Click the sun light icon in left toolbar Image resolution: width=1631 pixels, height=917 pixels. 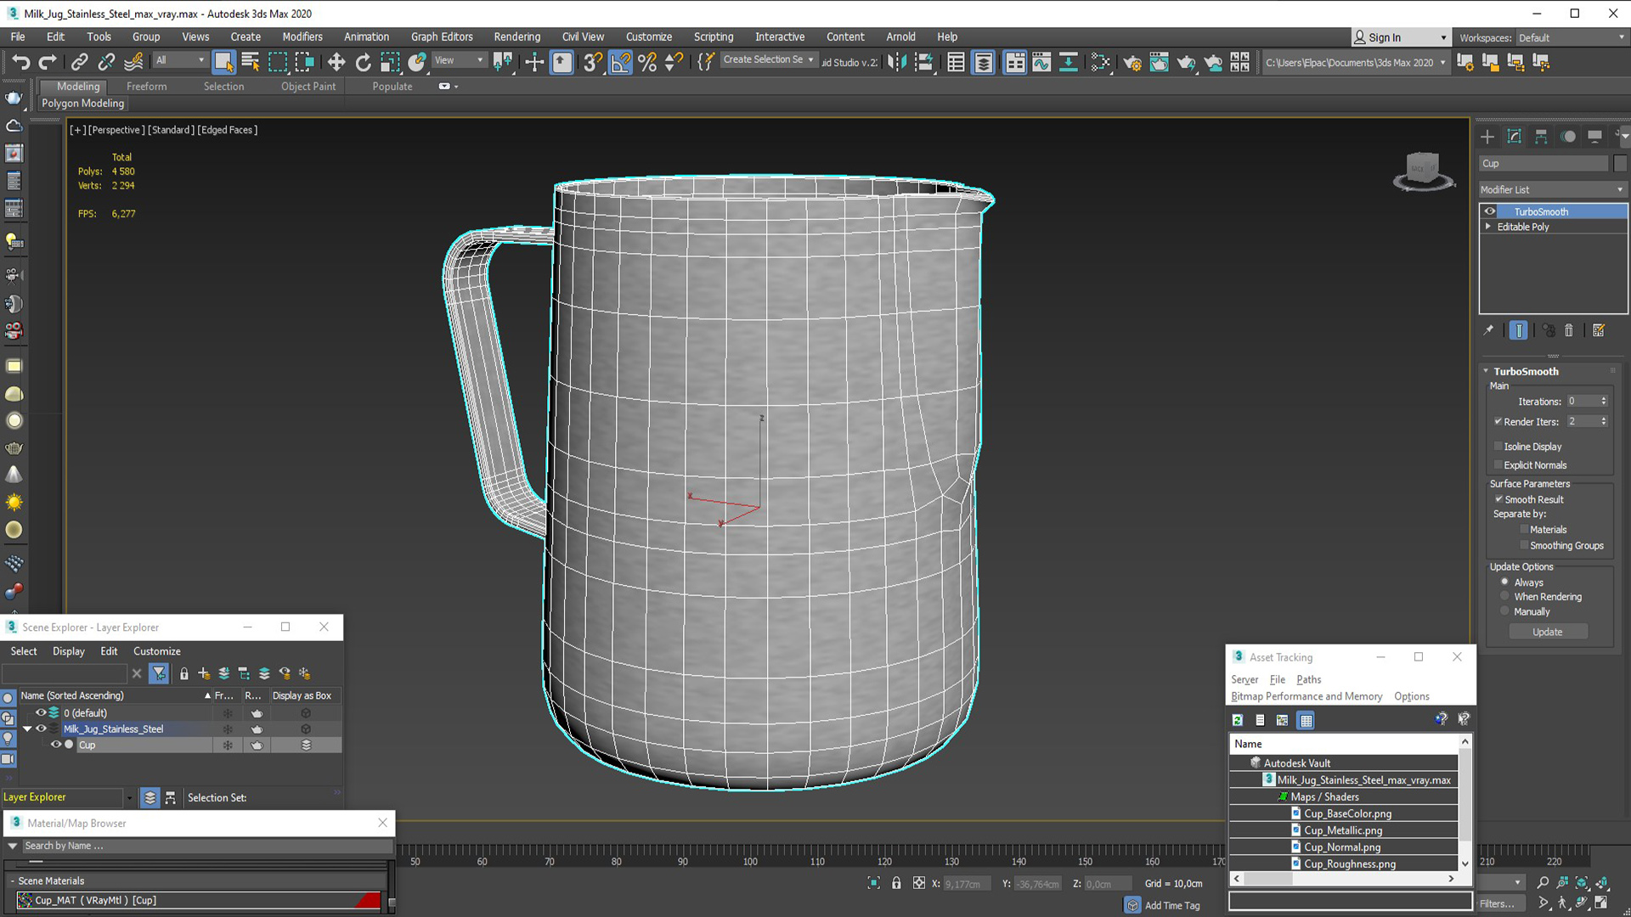tap(14, 503)
